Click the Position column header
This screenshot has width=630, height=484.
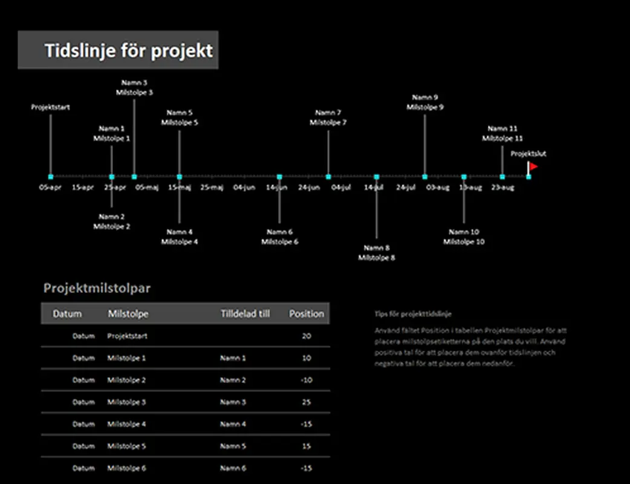306,314
